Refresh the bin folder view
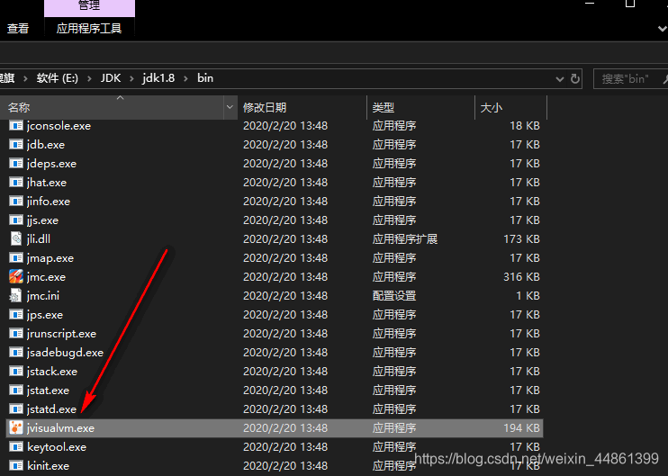This screenshot has height=476, width=668. [x=575, y=79]
